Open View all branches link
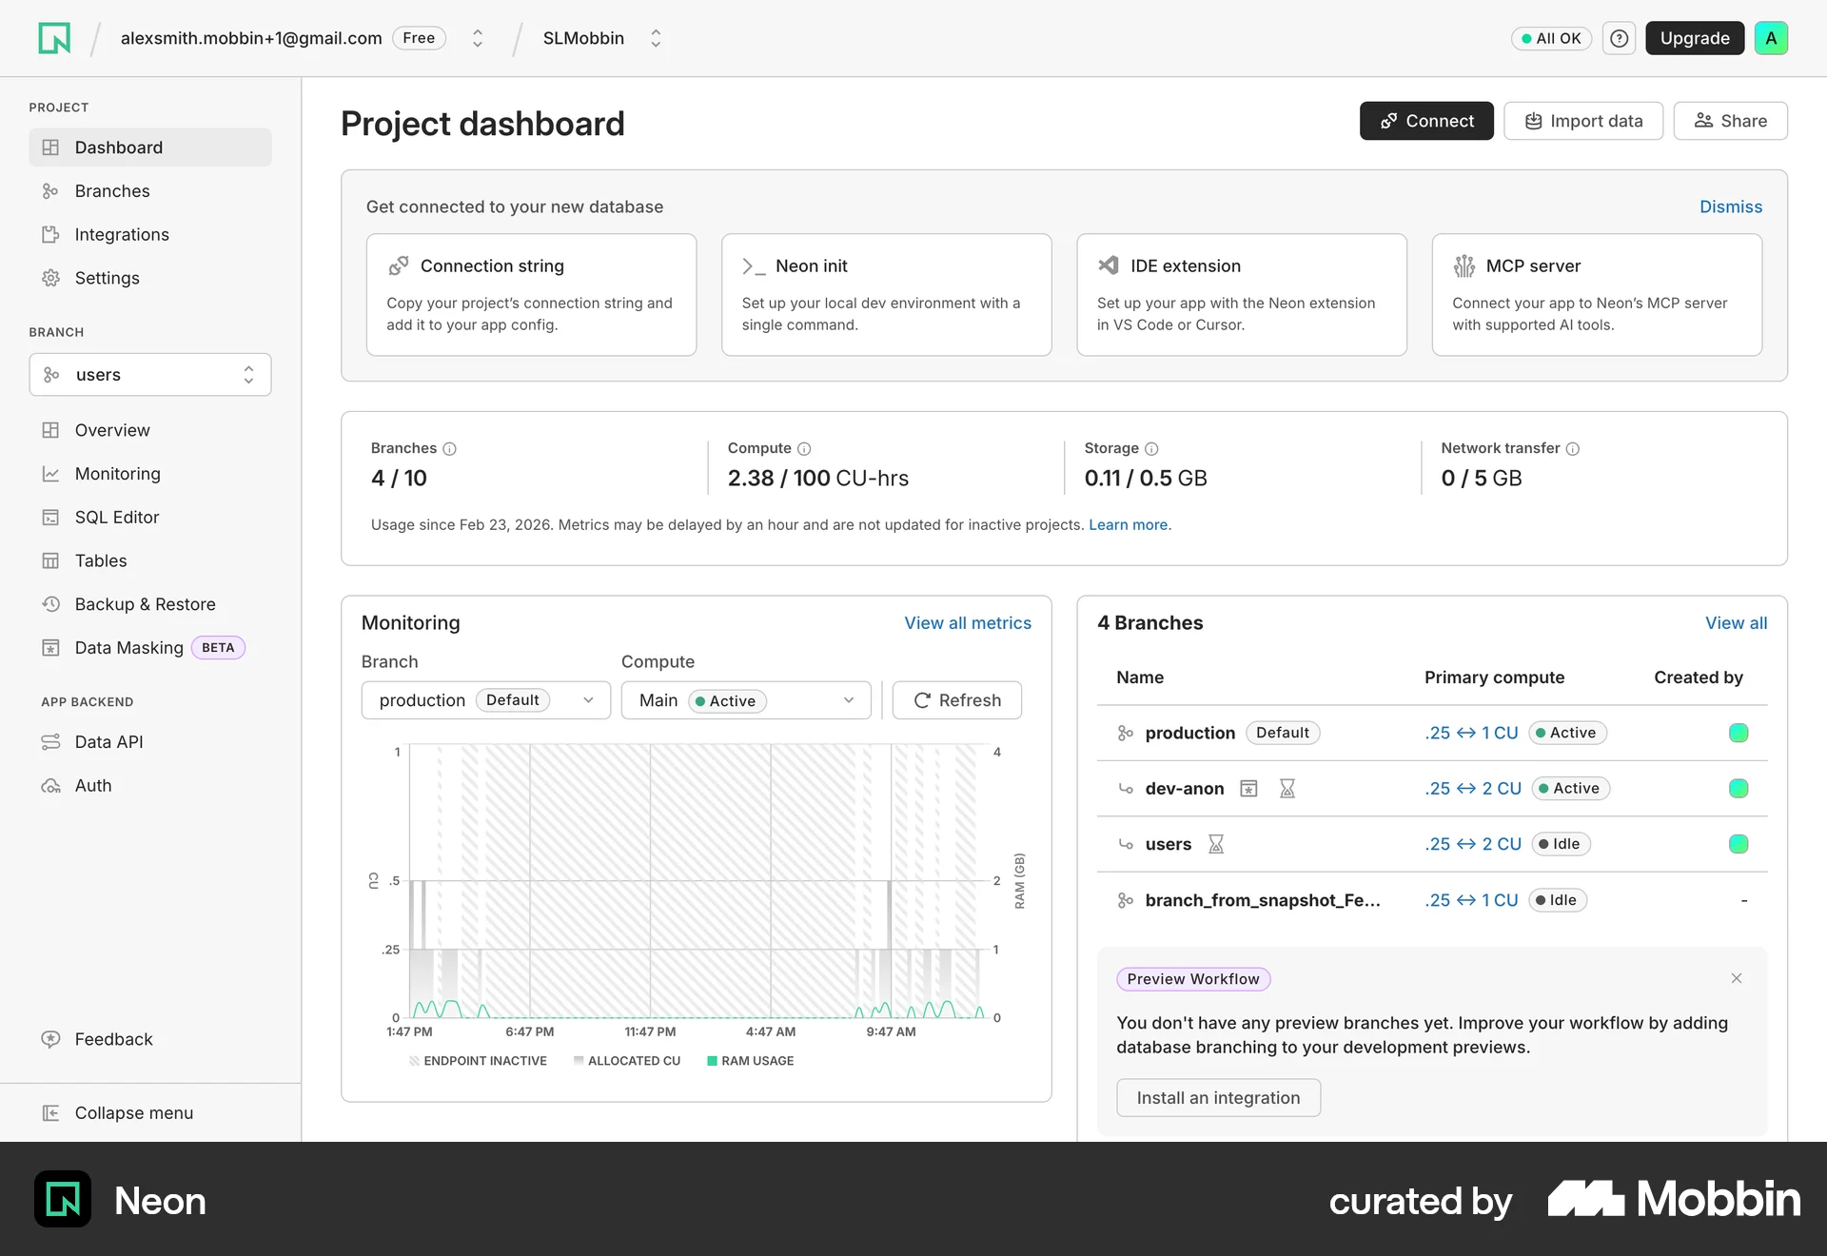The image size is (1827, 1256). (1736, 623)
